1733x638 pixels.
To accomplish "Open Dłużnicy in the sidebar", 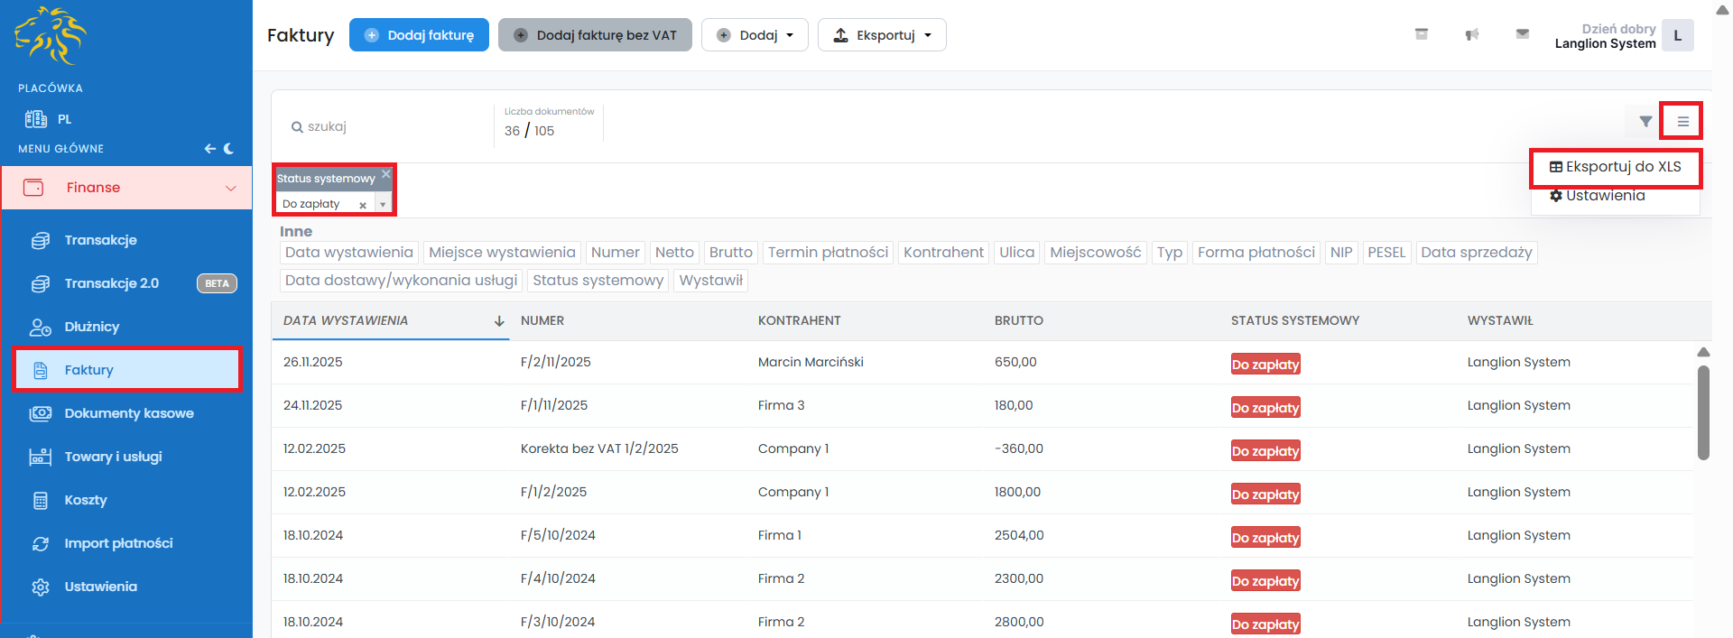I will tap(91, 327).
